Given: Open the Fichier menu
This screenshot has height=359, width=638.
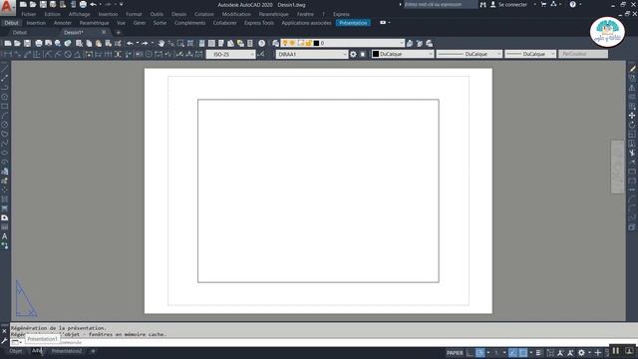Looking at the screenshot, I should coord(29,14).
